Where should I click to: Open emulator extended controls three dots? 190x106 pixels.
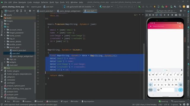click(x=184, y=15)
